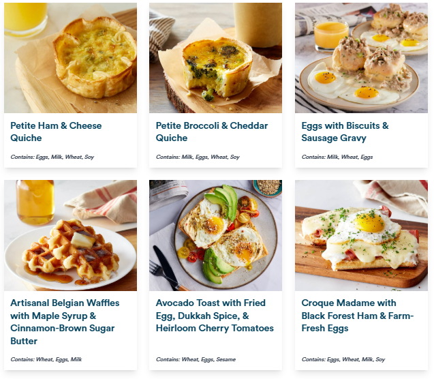Screen dimensions: 434x379
Task: Open the Petite Ham & Cheese Quiche title
Action: coord(56,132)
